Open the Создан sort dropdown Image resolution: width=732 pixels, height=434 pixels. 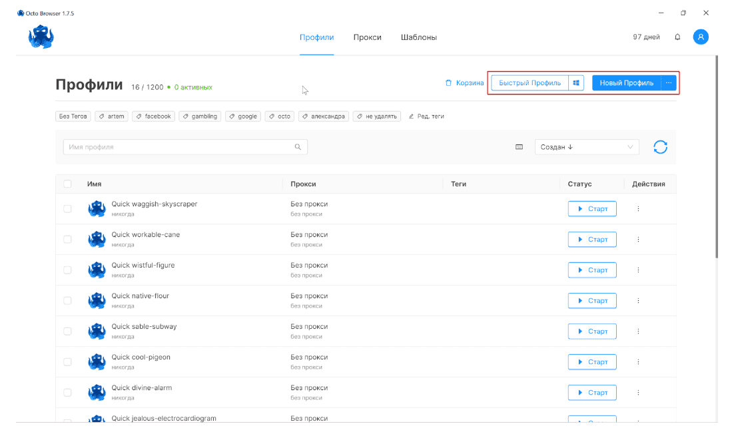click(586, 147)
